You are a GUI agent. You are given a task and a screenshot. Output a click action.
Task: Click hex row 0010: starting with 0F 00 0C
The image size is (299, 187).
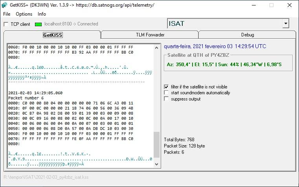[71, 108]
